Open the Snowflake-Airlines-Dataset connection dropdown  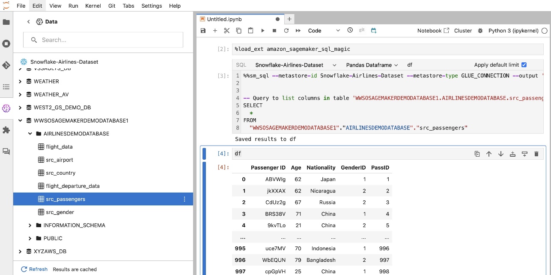tap(295, 65)
